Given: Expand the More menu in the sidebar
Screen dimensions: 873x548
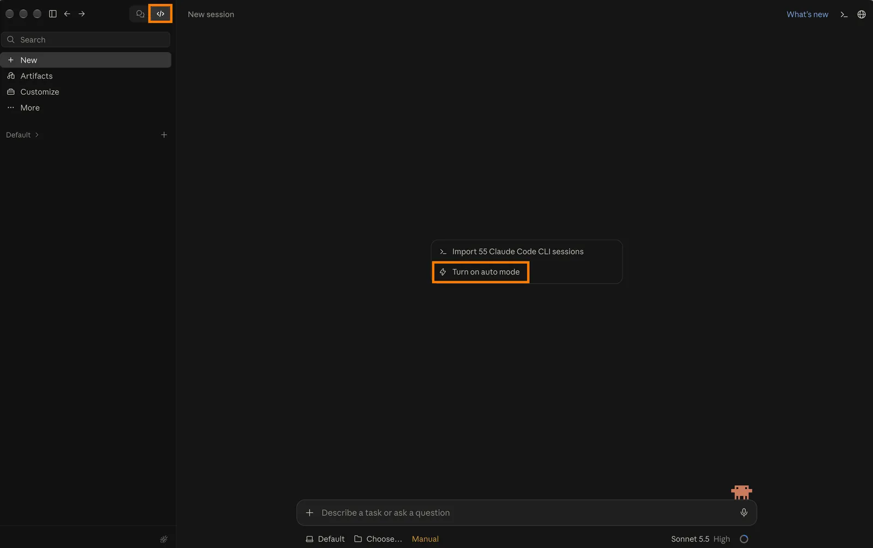Looking at the screenshot, I should click(x=86, y=108).
